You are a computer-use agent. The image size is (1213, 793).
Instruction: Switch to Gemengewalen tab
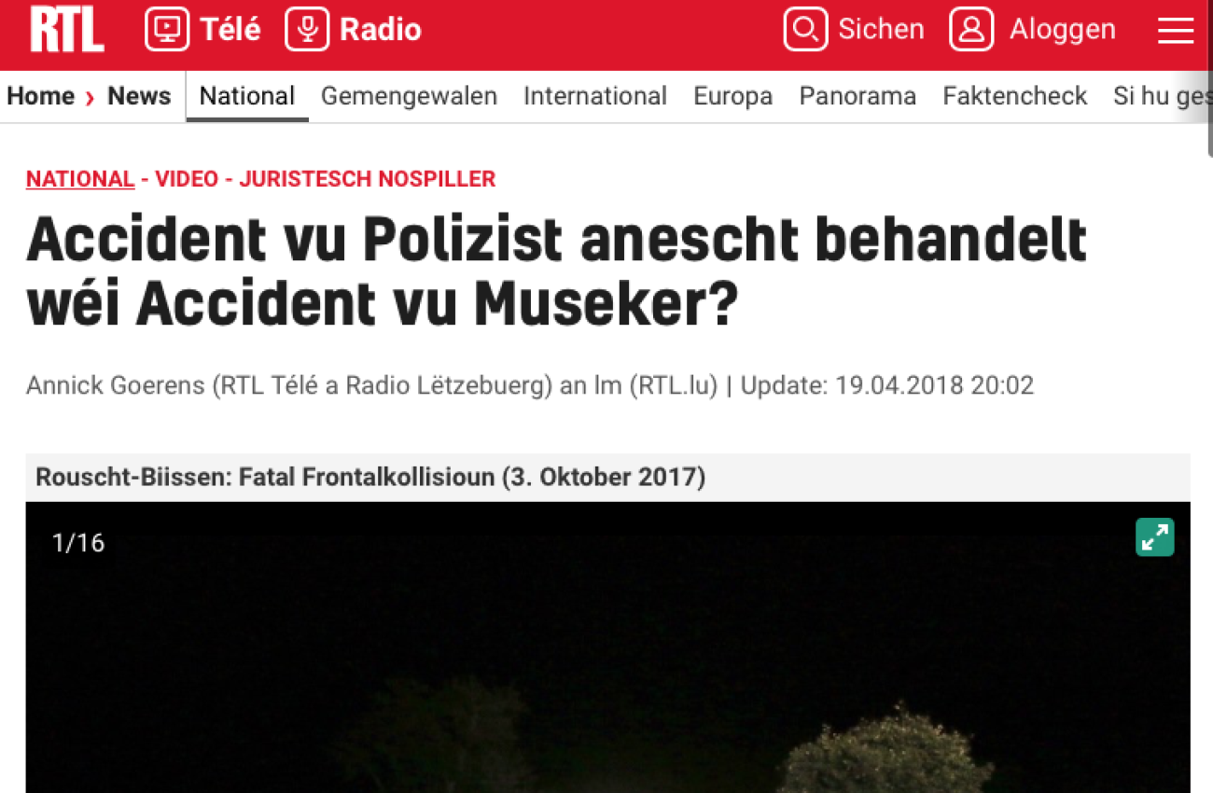point(409,96)
